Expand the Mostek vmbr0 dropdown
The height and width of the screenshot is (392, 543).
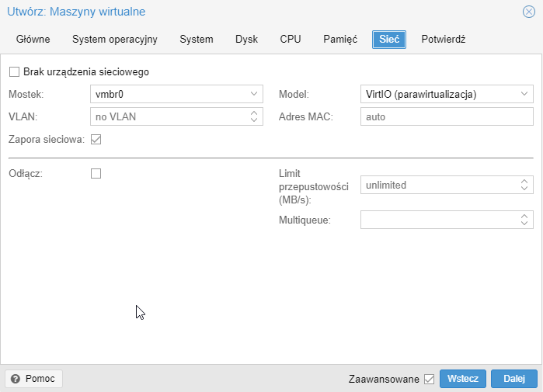coord(254,95)
